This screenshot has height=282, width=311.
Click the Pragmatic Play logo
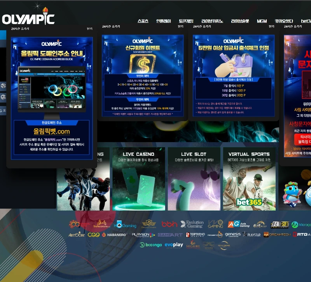click(x=215, y=235)
